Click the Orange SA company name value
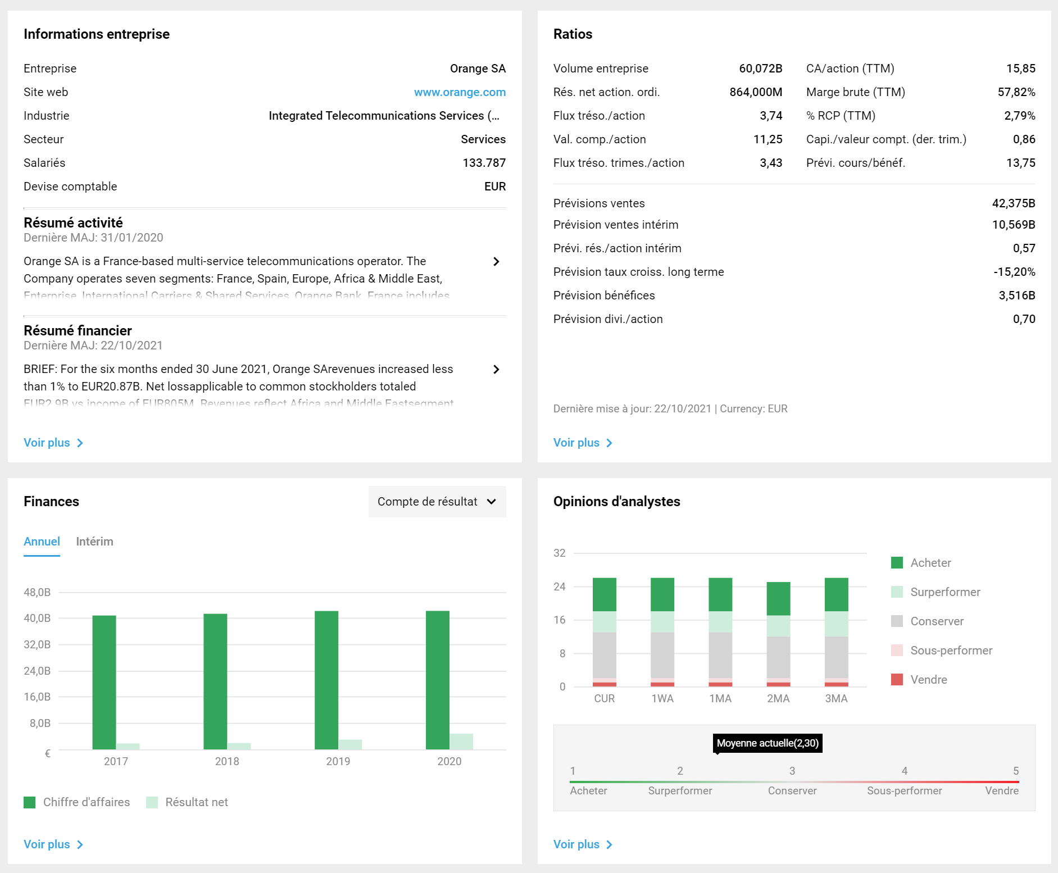Screen dimensions: 1058x873 coord(478,69)
